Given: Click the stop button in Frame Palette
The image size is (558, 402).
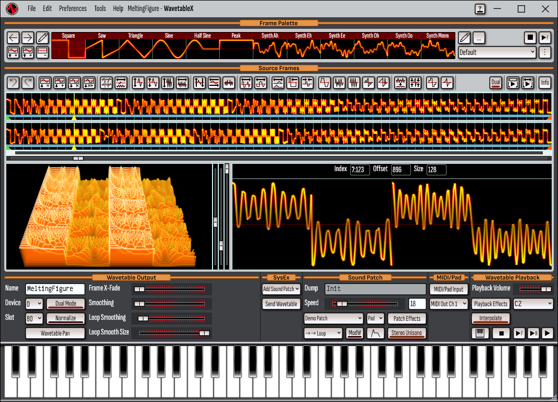Looking at the screenshot, I should pyautogui.click(x=530, y=38).
